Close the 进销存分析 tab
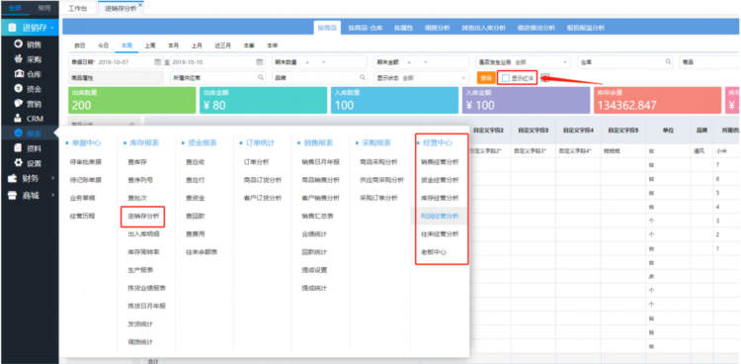This screenshot has width=741, height=364. pos(140,5)
